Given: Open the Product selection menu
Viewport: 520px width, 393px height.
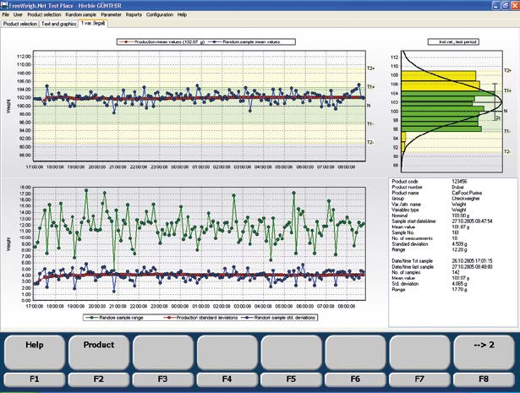Looking at the screenshot, I should tap(44, 14).
